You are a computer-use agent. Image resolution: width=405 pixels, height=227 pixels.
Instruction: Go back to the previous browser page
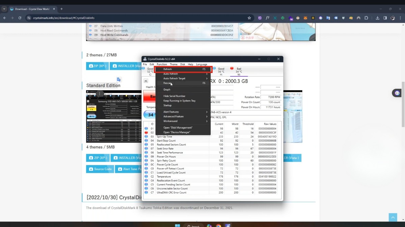5,18
